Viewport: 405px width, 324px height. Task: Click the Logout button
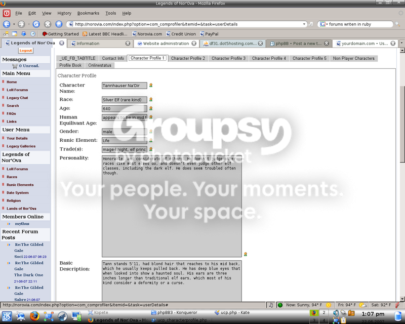coord(26,51)
